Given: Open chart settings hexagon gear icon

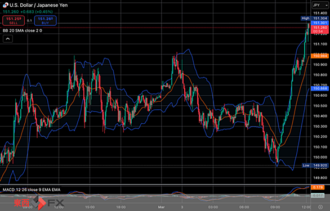Looking at the screenshot, I should 320,207.
